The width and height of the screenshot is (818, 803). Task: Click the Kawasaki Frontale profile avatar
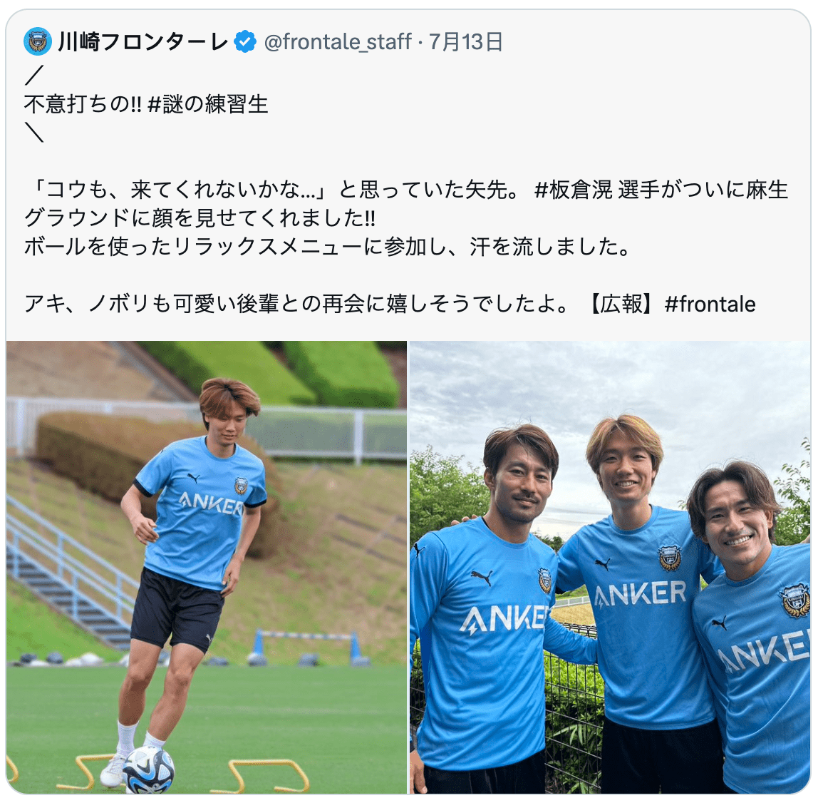click(x=38, y=41)
